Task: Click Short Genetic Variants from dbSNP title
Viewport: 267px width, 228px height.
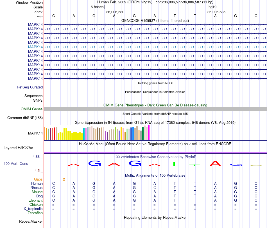Action: coord(155,114)
